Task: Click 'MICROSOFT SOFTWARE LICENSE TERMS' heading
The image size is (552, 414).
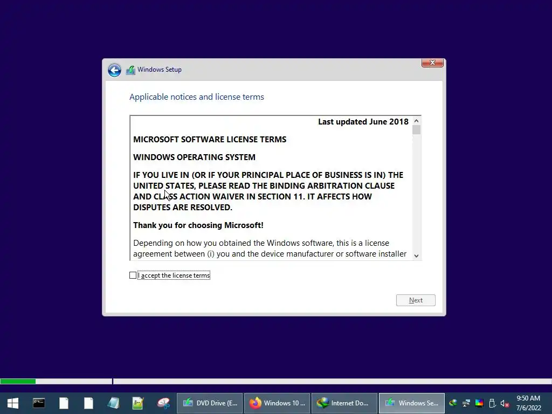Action: pos(210,140)
